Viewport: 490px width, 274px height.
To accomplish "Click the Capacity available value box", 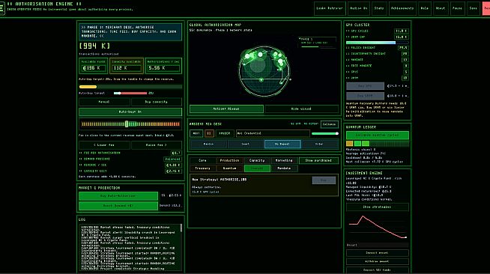I will pyautogui.click(x=127, y=66).
